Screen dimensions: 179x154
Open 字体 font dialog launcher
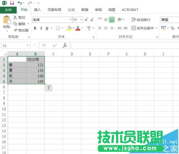93,37
